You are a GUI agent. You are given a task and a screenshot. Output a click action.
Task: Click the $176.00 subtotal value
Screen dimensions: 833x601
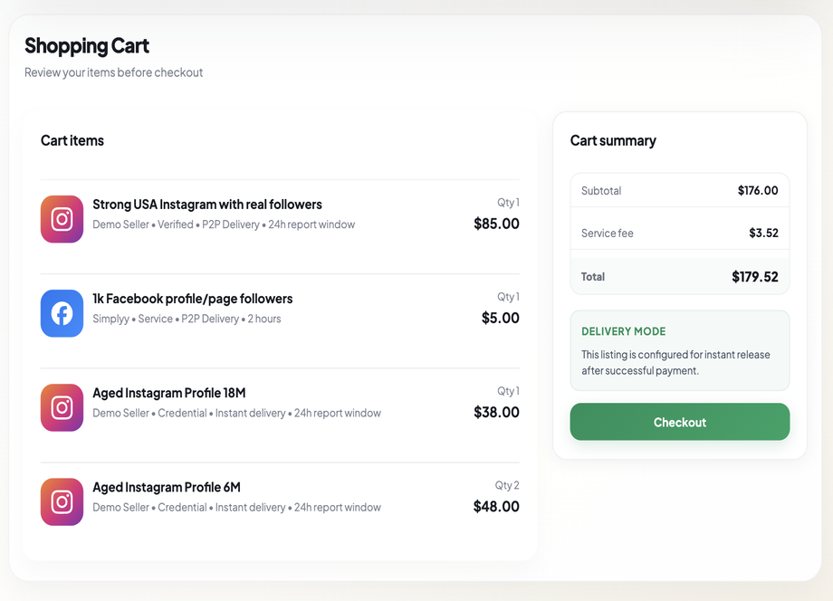pos(758,191)
